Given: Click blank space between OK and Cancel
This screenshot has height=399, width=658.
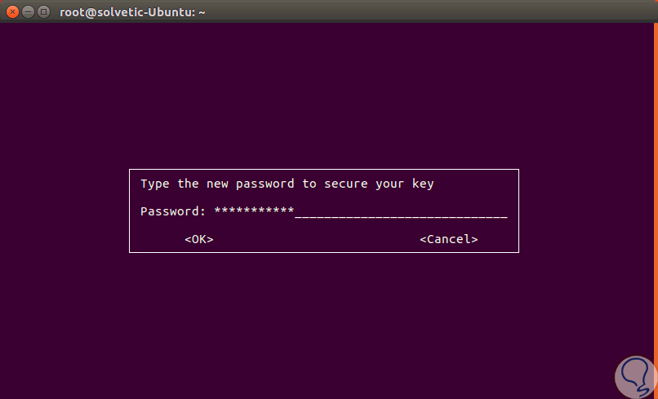Looking at the screenshot, I should point(317,239).
